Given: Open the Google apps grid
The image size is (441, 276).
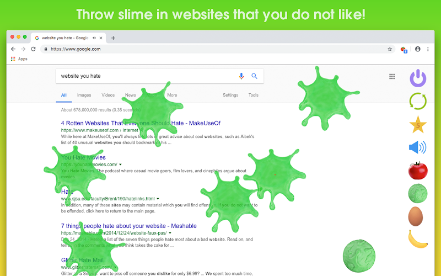Looking at the screenshot, I should click(x=392, y=76).
